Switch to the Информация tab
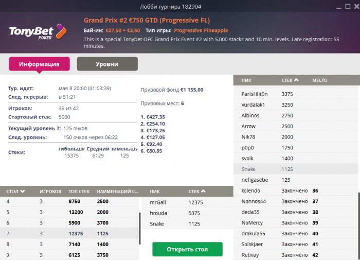Screen dimensions: 360x260 tap(39, 64)
